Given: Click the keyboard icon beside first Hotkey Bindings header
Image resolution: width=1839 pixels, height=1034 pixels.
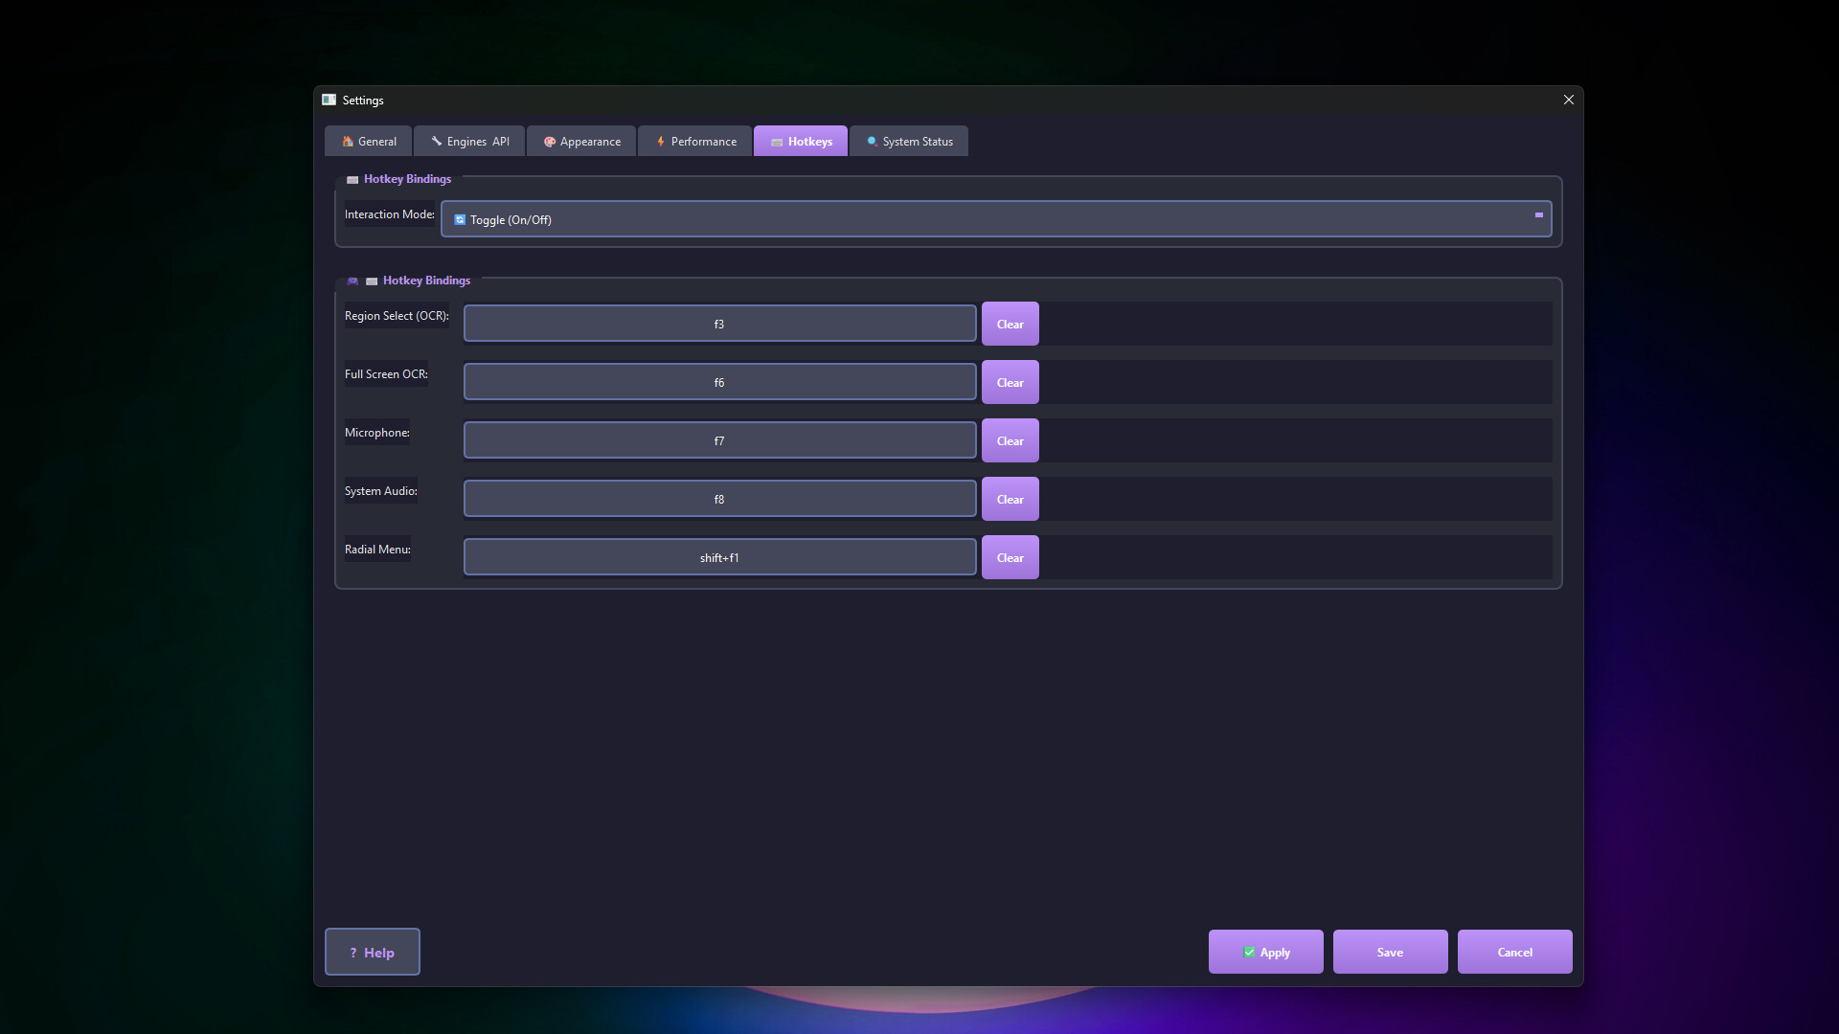Looking at the screenshot, I should 352,179.
